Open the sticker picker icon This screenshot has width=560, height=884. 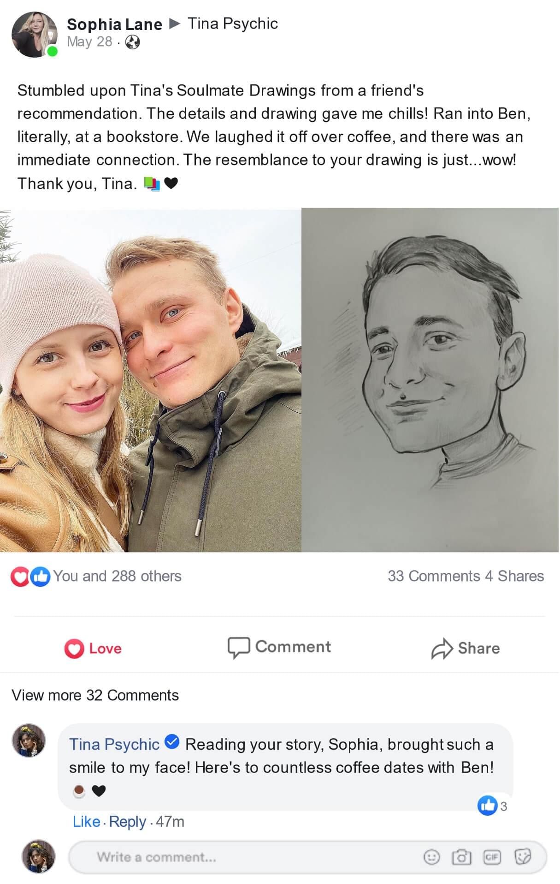(522, 857)
